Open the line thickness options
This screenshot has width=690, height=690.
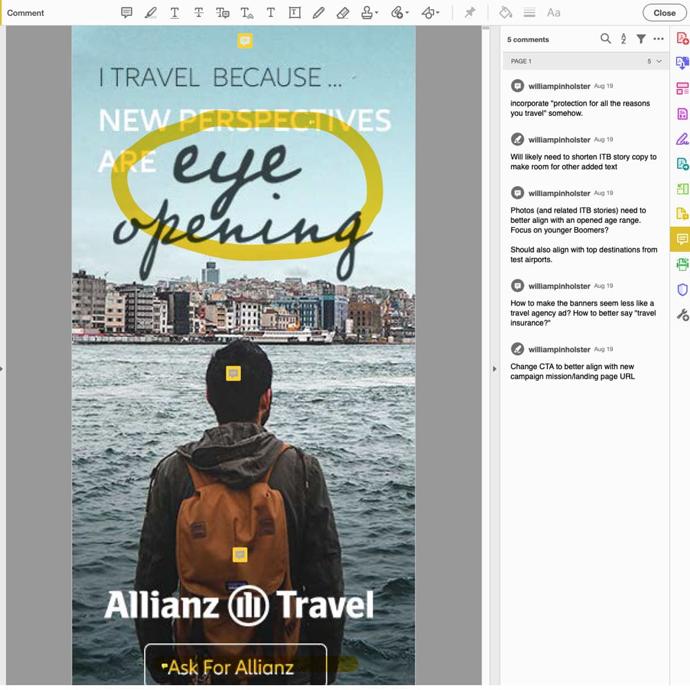click(x=529, y=12)
